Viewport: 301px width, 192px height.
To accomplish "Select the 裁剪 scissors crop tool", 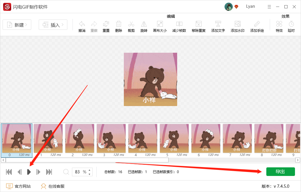I will (131, 24).
